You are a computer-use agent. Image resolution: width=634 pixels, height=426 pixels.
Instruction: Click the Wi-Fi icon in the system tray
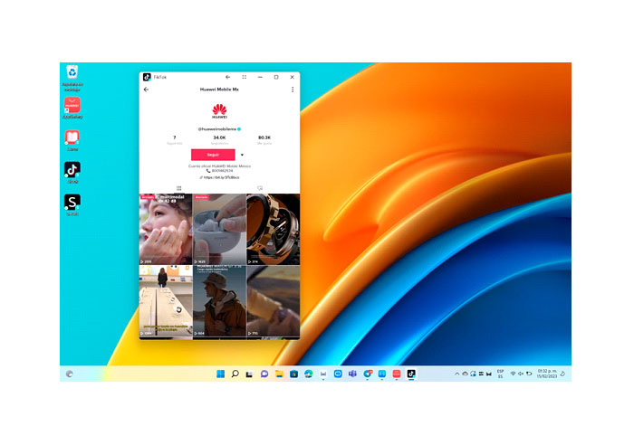pyautogui.click(x=513, y=374)
